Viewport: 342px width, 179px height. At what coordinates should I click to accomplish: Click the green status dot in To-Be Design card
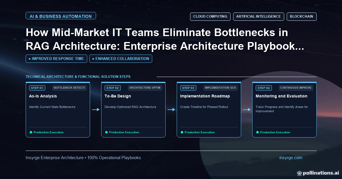point(106,132)
